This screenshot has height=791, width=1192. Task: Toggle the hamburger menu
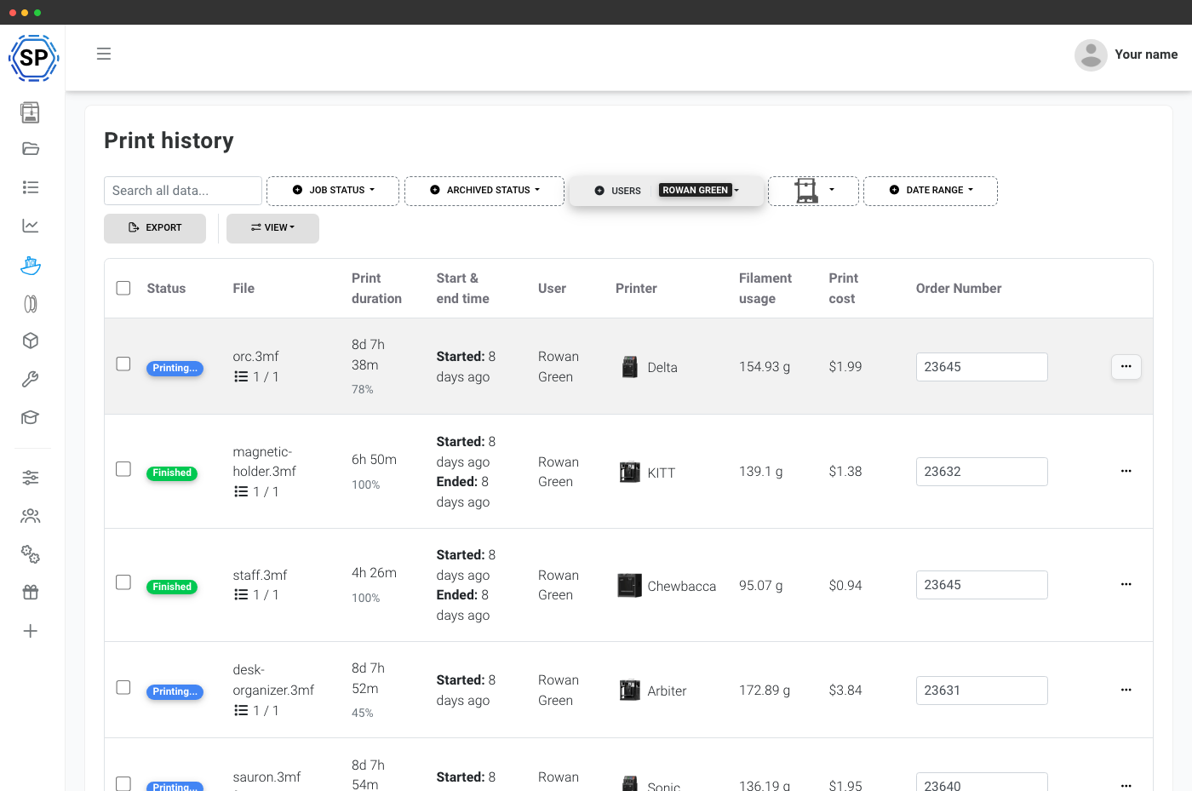[104, 54]
